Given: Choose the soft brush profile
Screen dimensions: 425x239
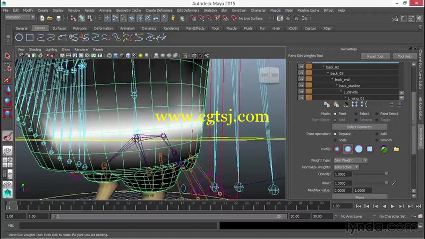Looking at the screenshot, I should click(348, 149).
